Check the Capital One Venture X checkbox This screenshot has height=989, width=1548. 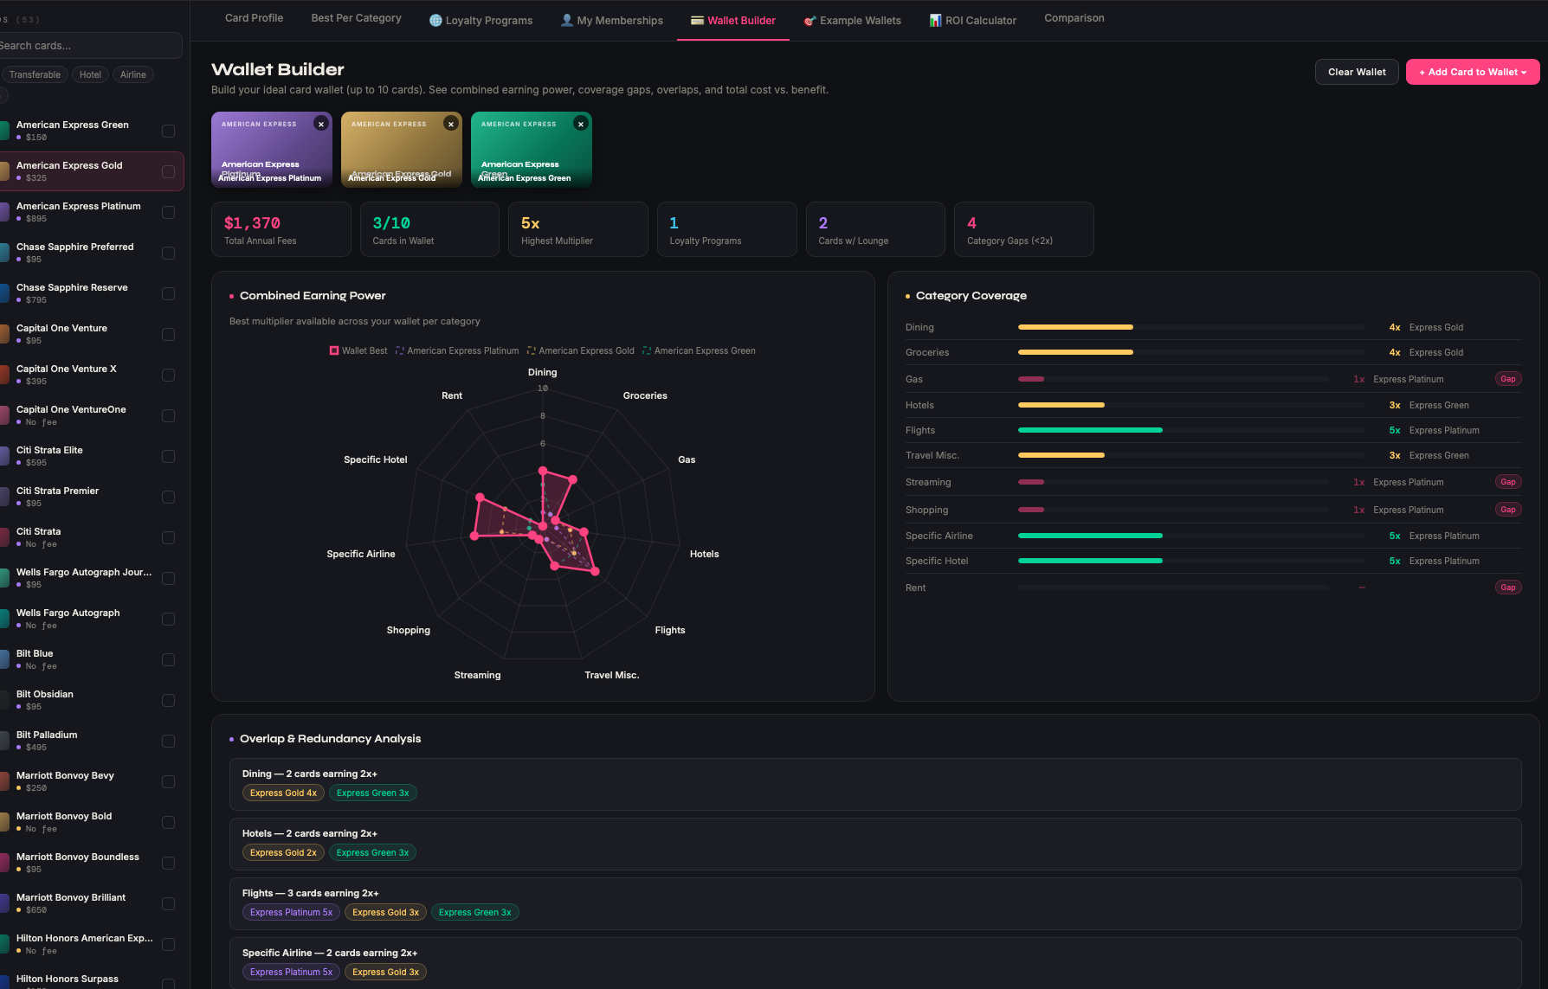pyautogui.click(x=168, y=375)
